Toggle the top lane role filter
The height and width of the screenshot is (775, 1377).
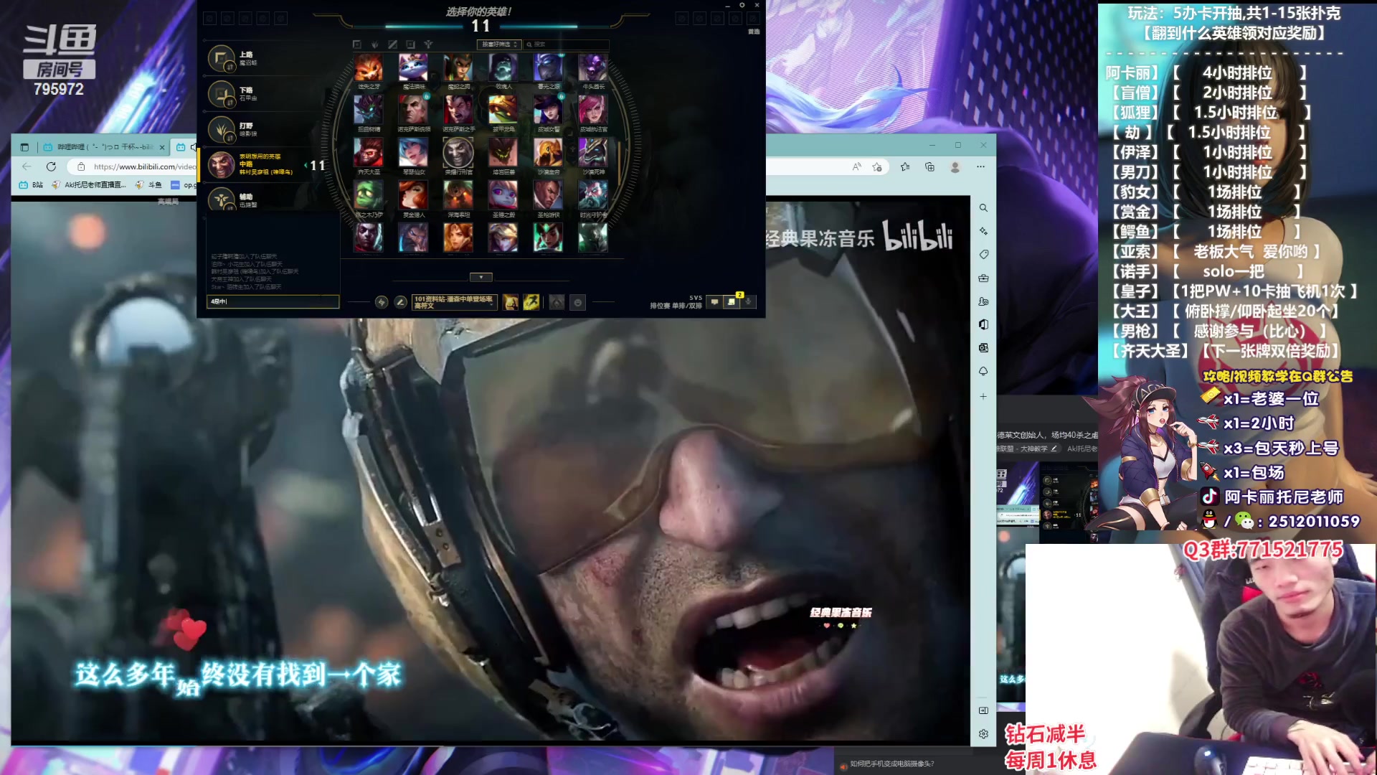356,44
